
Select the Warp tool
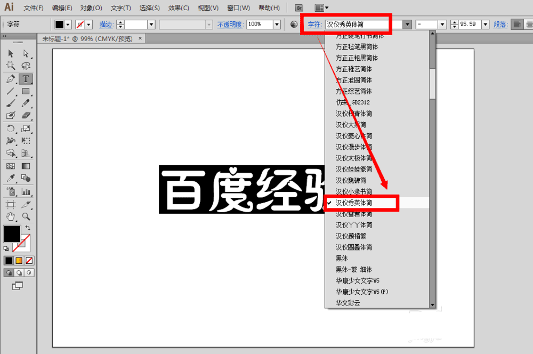(11, 141)
